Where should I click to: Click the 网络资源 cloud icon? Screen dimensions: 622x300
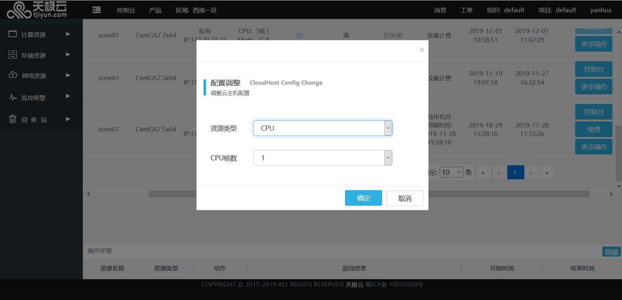(13, 75)
